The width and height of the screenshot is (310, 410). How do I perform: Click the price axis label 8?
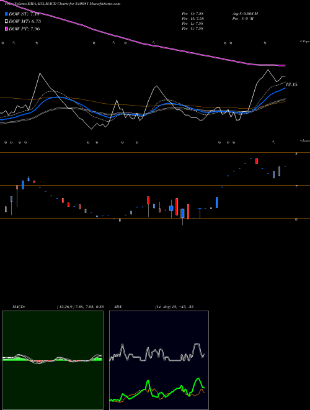point(296,154)
